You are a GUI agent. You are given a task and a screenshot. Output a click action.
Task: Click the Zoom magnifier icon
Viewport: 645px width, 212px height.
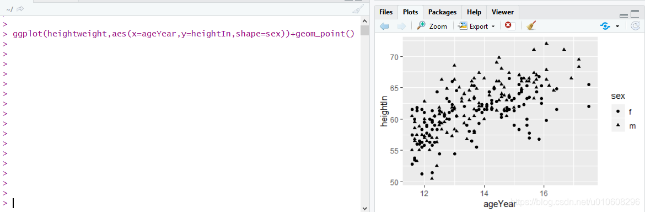(421, 25)
